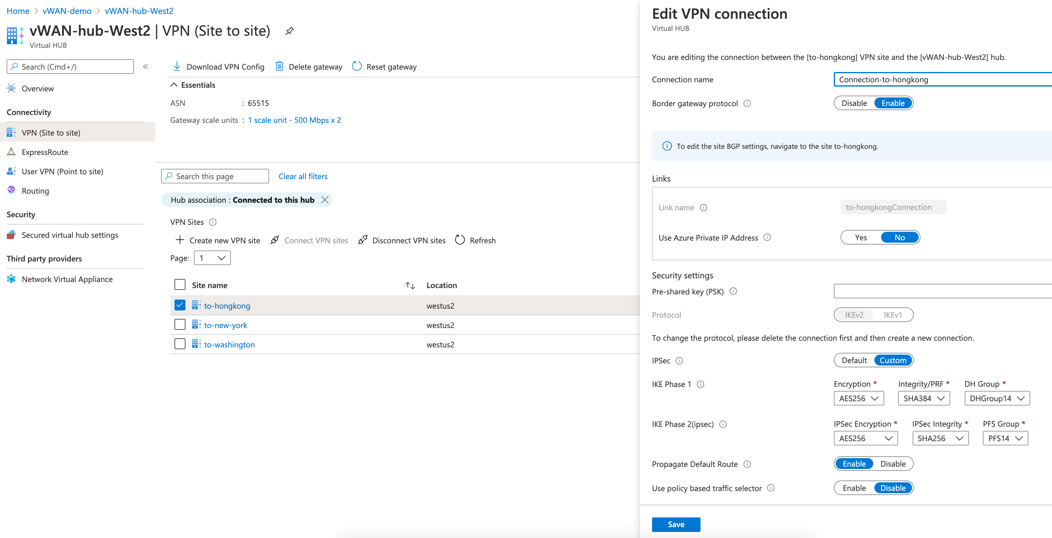Open the Page number dropdown
Image resolution: width=1052 pixels, height=538 pixels.
click(212, 258)
